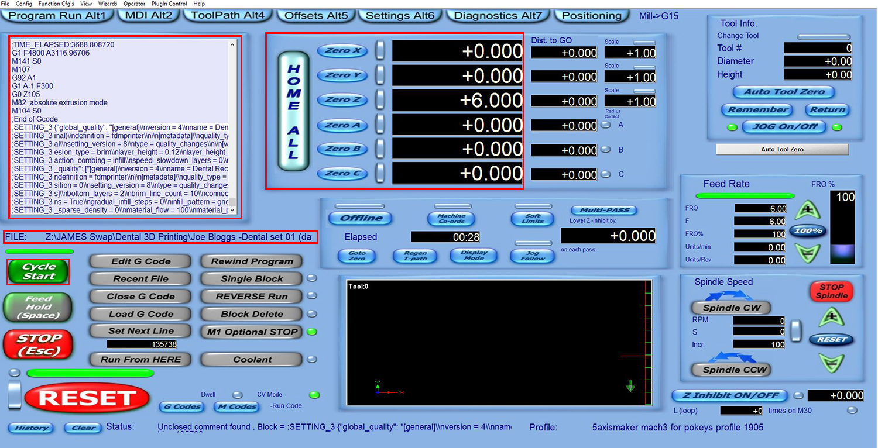Click the Set Next Line number field

pos(141,344)
